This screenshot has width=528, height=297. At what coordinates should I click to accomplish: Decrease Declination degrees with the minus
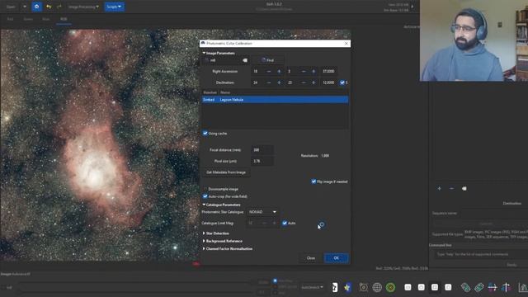point(268,82)
